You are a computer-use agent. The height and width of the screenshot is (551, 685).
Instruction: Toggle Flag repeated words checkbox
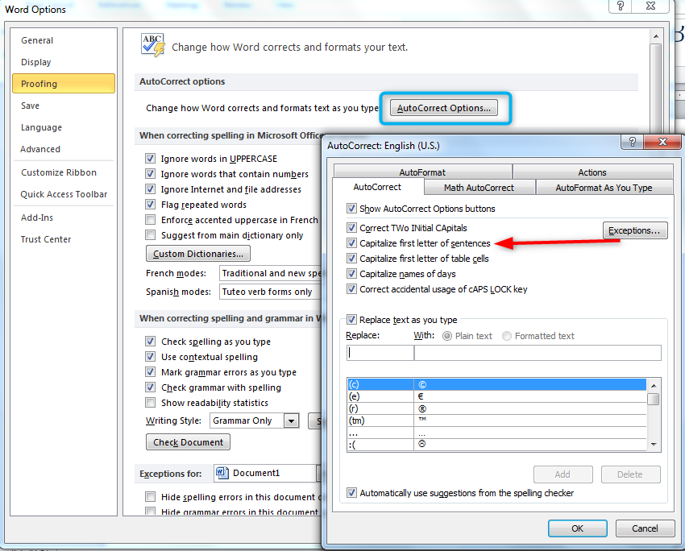(150, 204)
